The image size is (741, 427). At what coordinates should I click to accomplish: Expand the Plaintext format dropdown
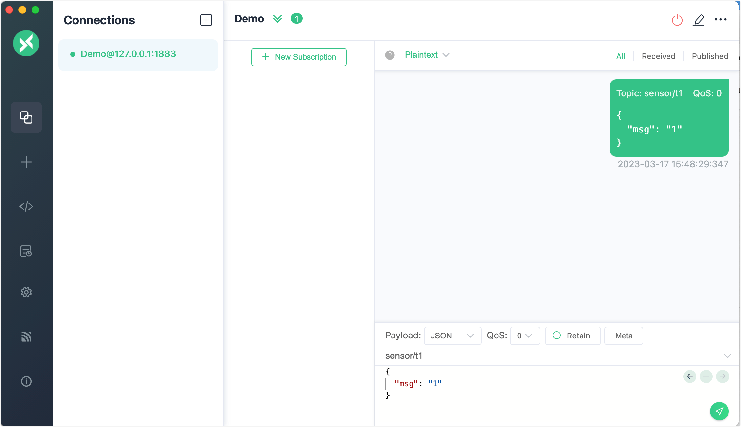point(427,55)
